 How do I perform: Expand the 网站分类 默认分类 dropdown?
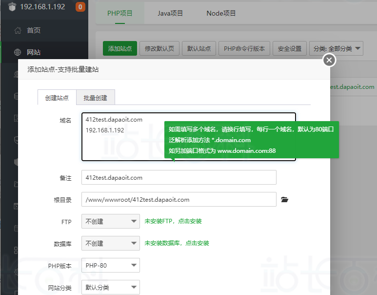point(111,287)
